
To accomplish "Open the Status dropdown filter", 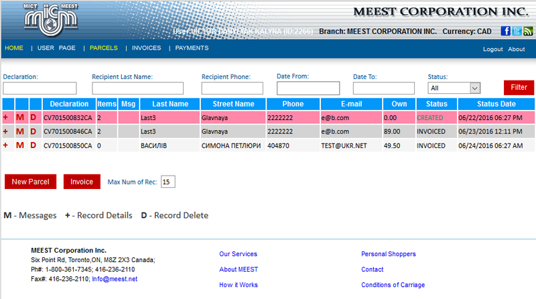I will (454, 88).
